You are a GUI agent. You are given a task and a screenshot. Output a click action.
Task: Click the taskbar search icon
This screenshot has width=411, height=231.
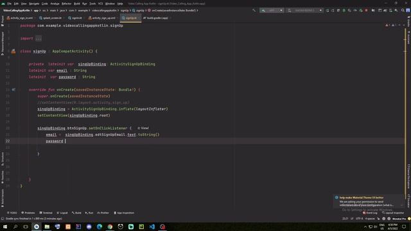(15, 227)
